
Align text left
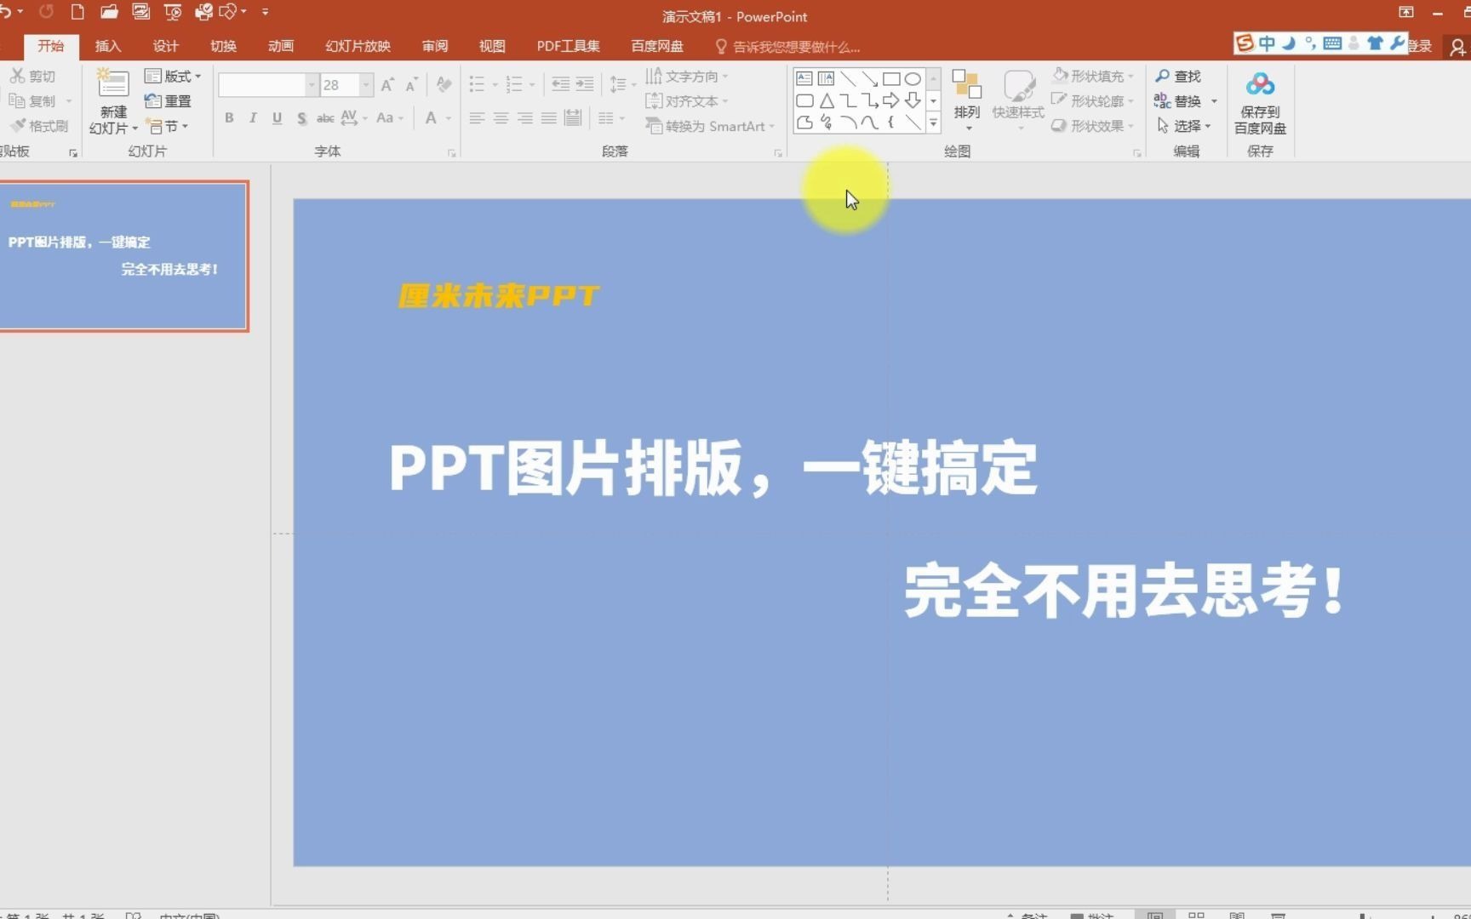(x=477, y=117)
